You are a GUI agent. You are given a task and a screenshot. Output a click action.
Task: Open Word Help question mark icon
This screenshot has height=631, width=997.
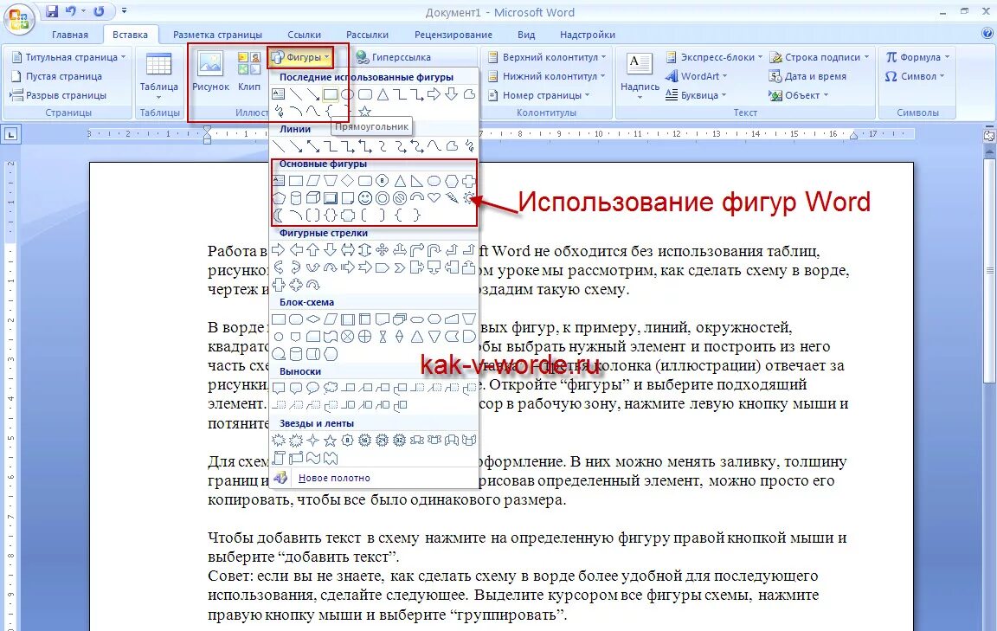988,34
